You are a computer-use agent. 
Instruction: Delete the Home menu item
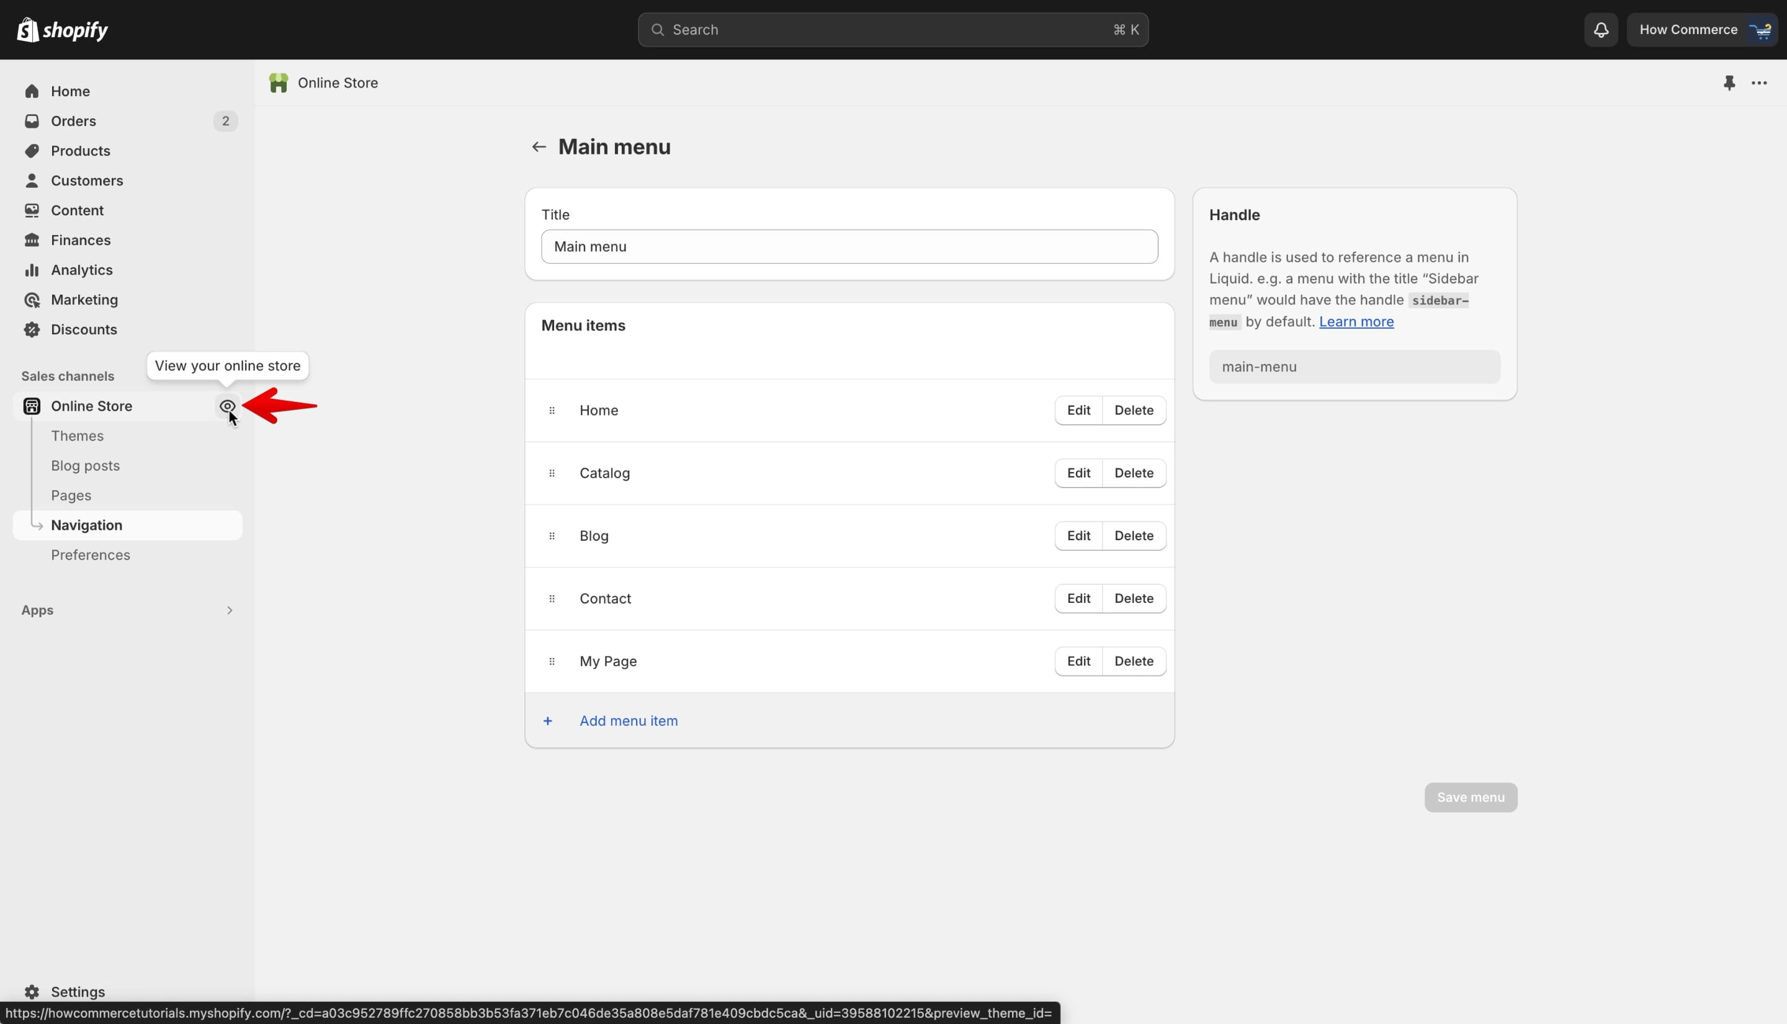(x=1134, y=411)
